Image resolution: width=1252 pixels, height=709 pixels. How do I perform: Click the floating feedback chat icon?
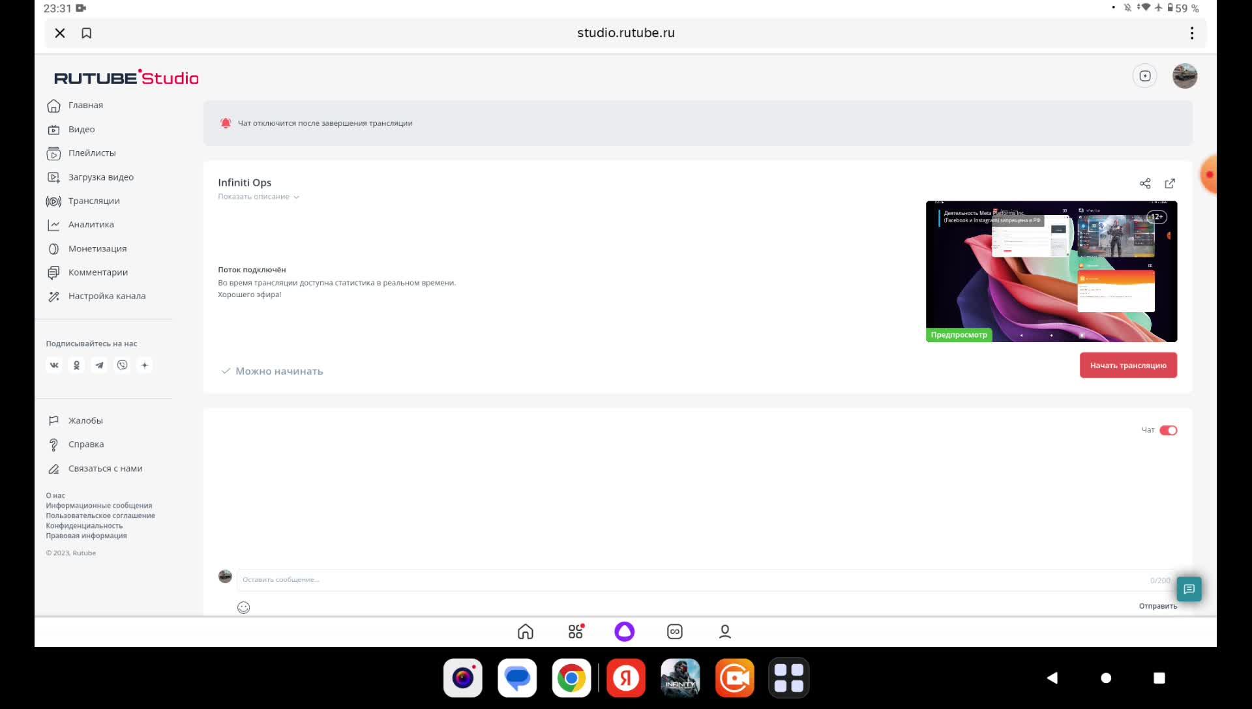tap(1189, 589)
